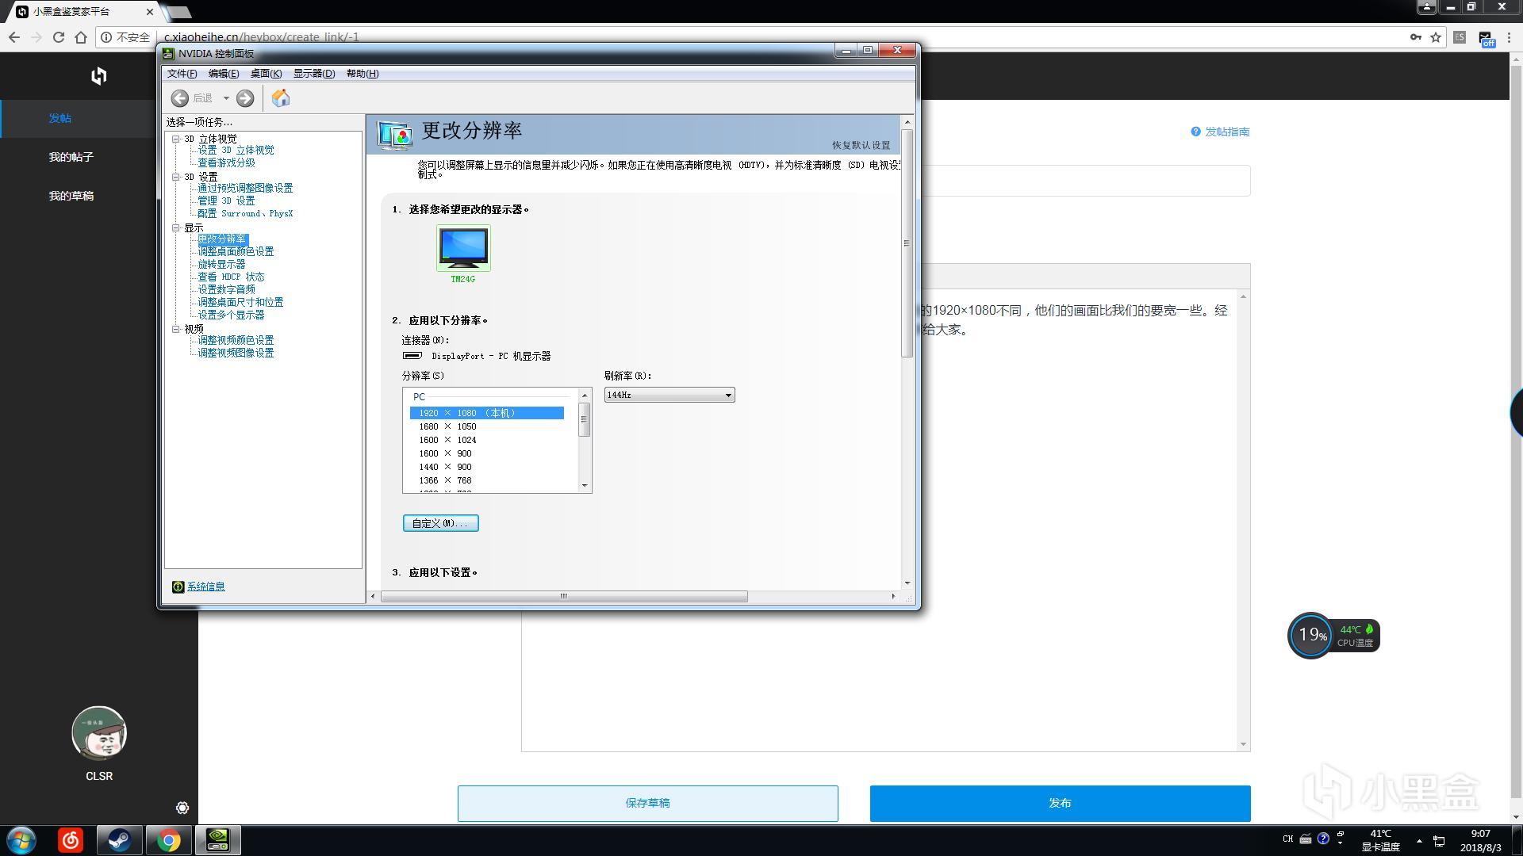The image size is (1523, 856).
Task: Open 配置 Surround、PhysX task
Action: [245, 213]
